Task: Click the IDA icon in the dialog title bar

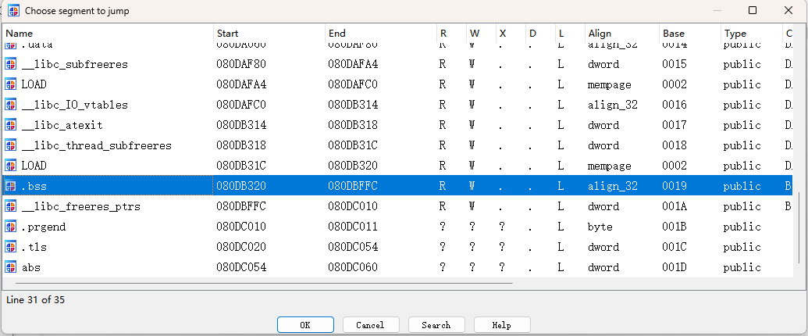Action: pos(14,10)
